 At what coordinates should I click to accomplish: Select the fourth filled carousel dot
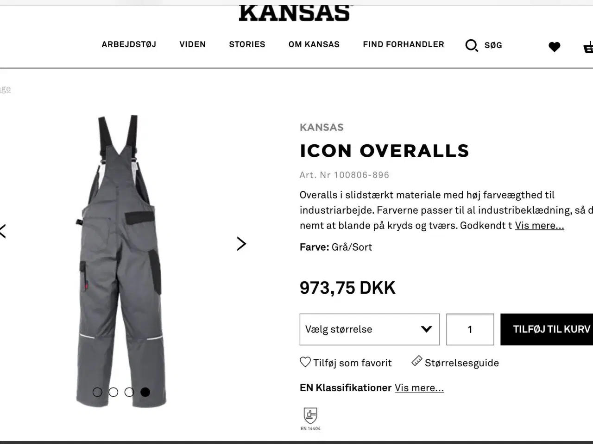pos(145,392)
